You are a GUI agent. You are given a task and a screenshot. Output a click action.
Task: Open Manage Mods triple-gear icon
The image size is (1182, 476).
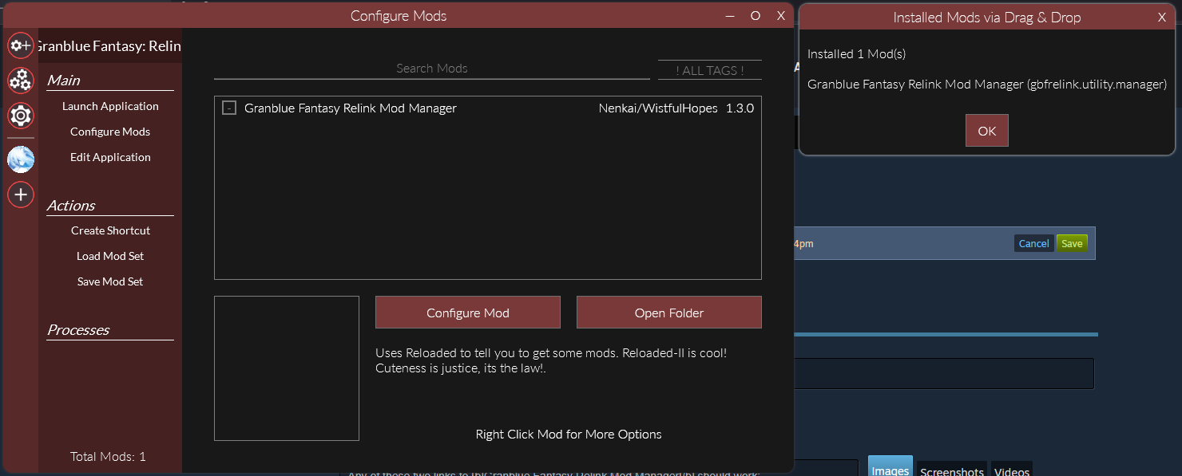(21, 80)
